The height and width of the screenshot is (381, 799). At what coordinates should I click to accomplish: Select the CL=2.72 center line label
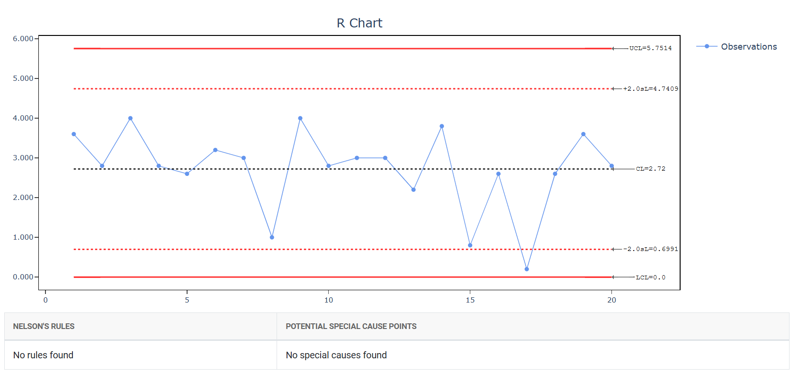(650, 169)
